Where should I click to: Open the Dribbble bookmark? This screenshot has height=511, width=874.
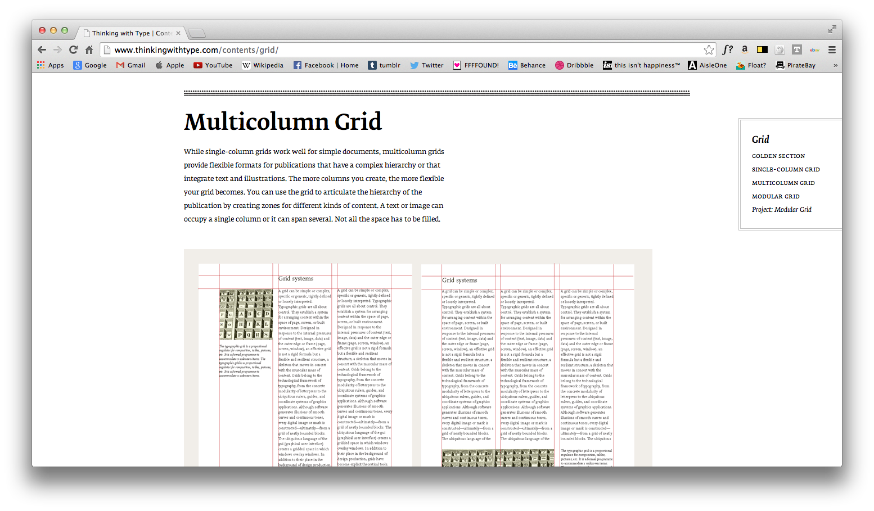click(x=574, y=65)
